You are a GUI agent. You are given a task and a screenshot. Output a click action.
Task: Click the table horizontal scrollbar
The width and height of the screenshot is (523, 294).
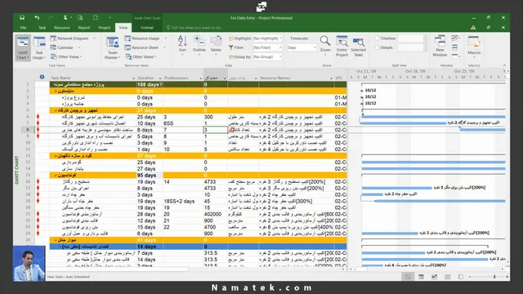119,269
